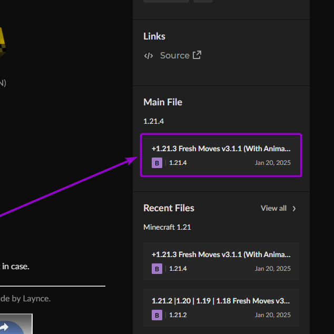Click the 1.21.2 version label in the last card
The image size is (334, 334).
178,315
